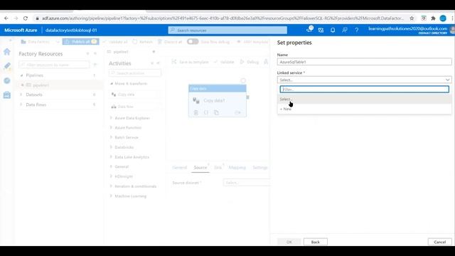
Task: Expand the Databricks activities group
Action: pyautogui.click(x=111, y=147)
